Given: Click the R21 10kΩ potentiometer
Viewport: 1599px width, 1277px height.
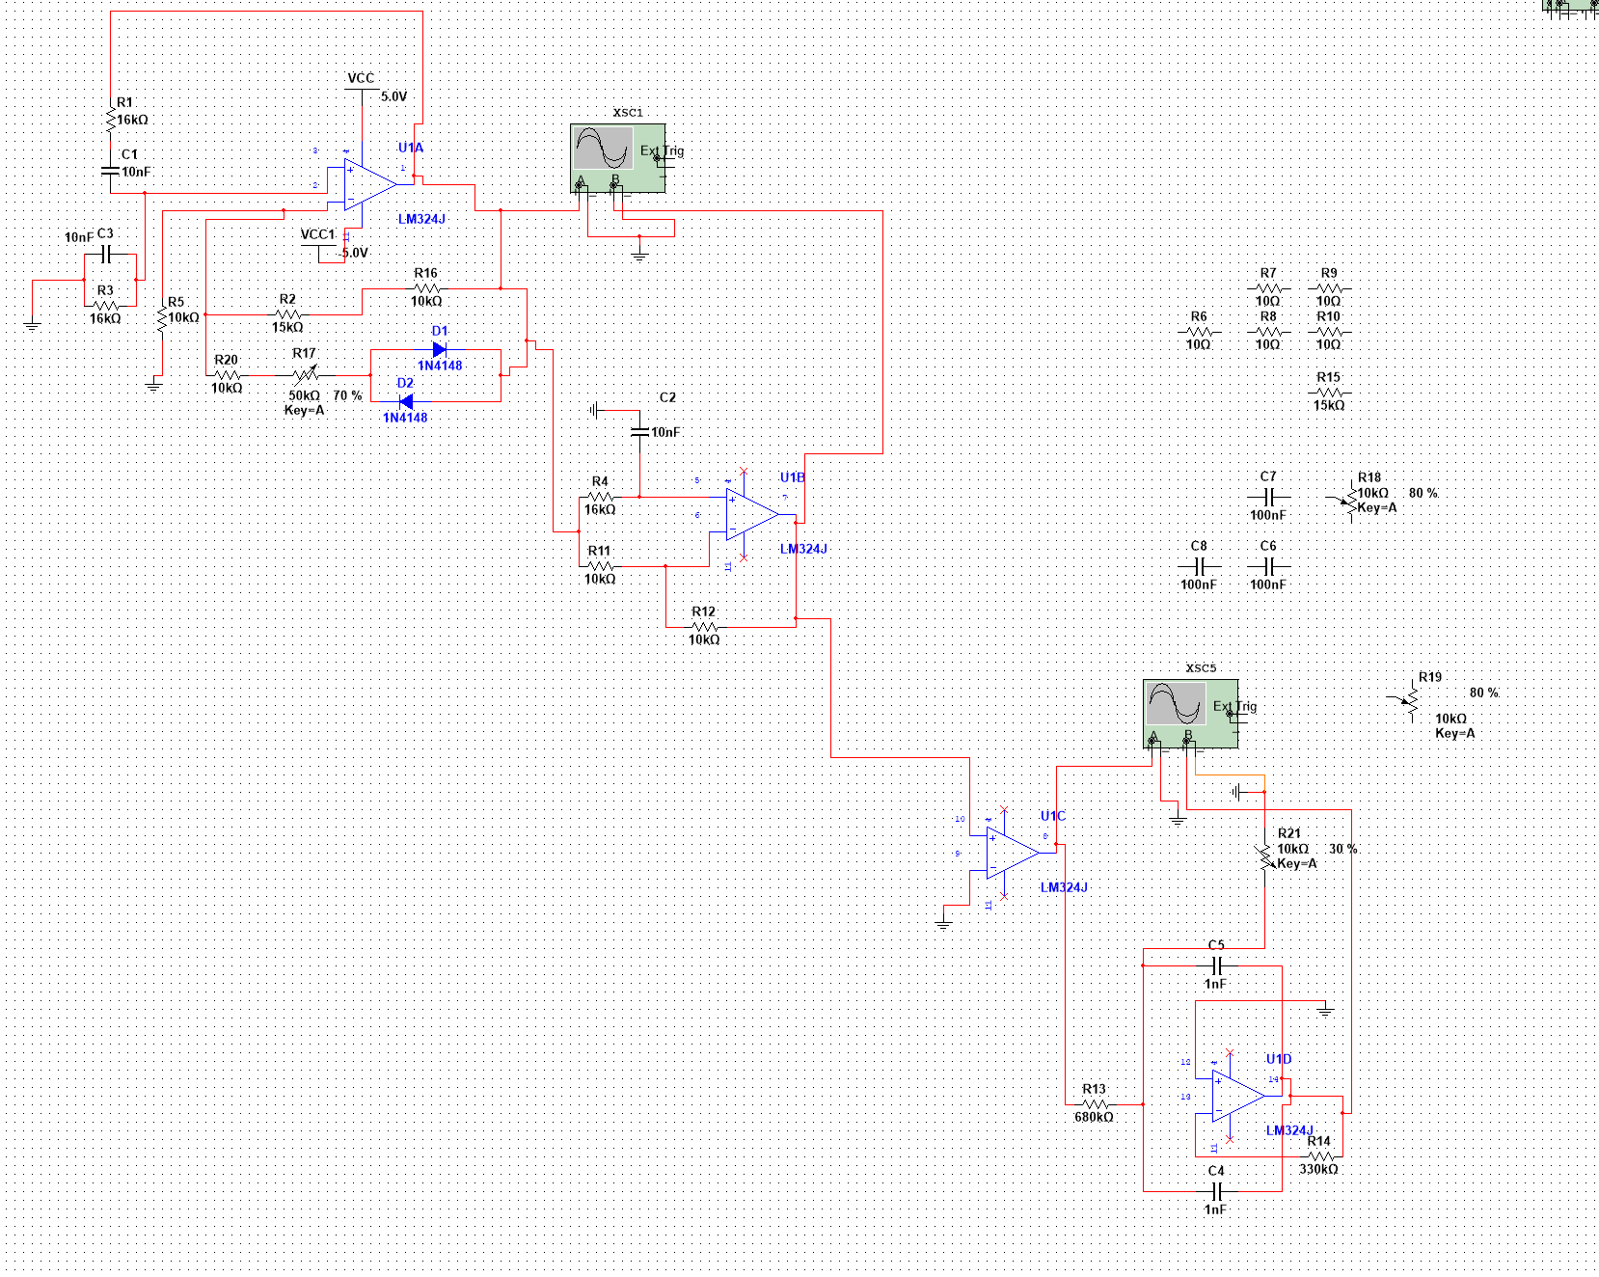Looking at the screenshot, I should coord(1265,856).
